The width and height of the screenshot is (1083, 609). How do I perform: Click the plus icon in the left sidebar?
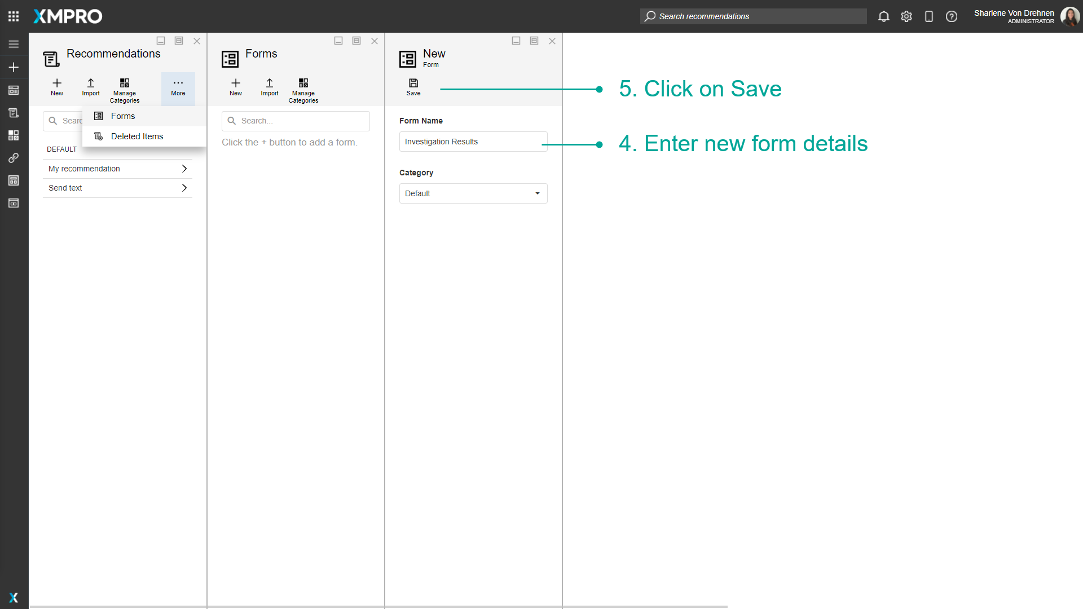pos(14,67)
